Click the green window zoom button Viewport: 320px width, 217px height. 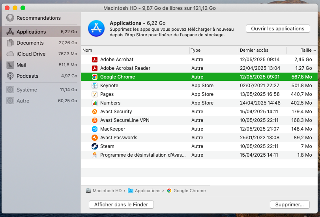(23, 8)
